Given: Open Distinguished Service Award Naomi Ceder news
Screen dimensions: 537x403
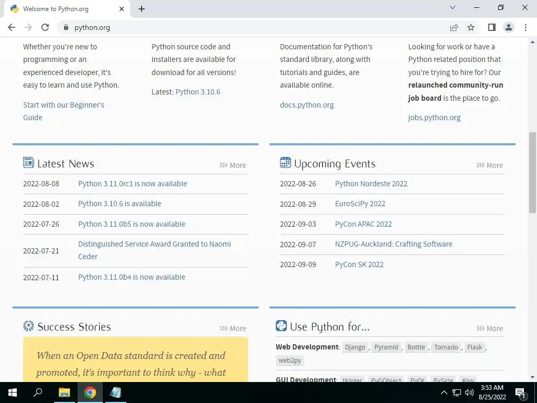Looking at the screenshot, I should (155, 250).
